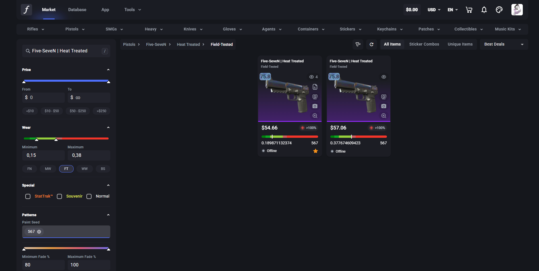
Task: Toggle the FN wear filter
Action: click(x=30, y=169)
